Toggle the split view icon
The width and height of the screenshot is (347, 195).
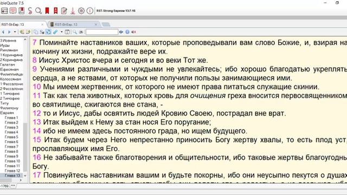(67, 32)
